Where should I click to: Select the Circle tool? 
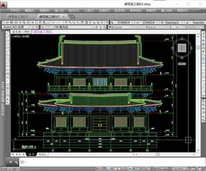click(x=8, y=55)
